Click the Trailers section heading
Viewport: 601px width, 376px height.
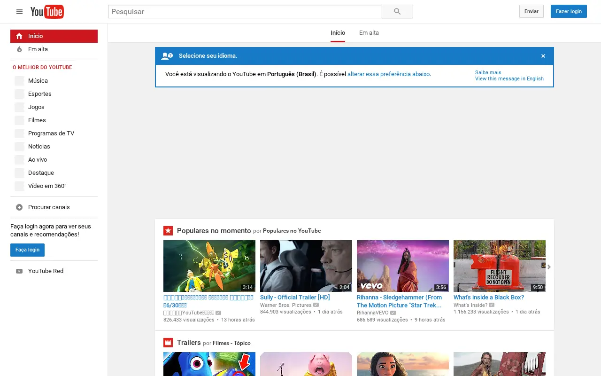tap(189, 343)
